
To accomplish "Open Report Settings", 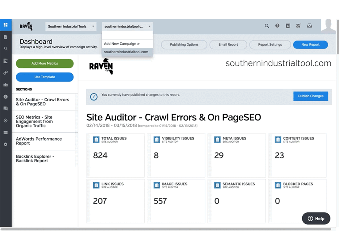I will click(x=270, y=44).
